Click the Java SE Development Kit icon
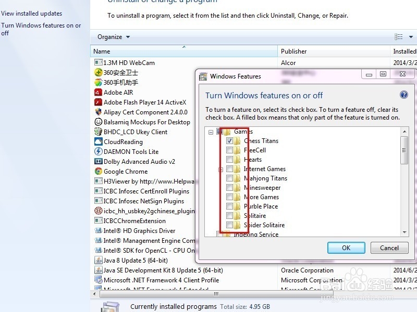Image resolution: width=417 pixels, height=312 pixels. click(99, 270)
